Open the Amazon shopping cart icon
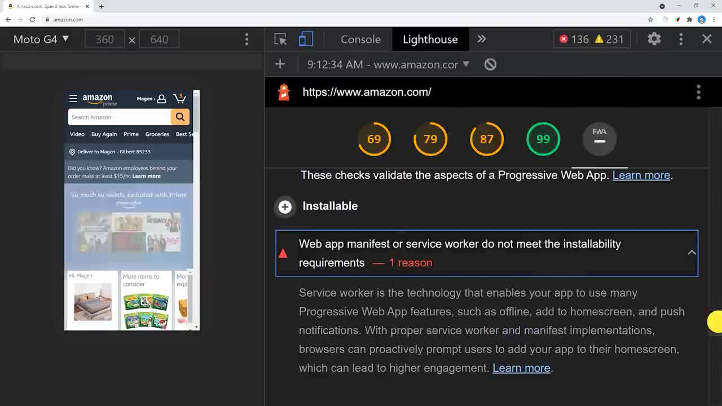Image resolution: width=722 pixels, height=406 pixels. pyautogui.click(x=179, y=98)
